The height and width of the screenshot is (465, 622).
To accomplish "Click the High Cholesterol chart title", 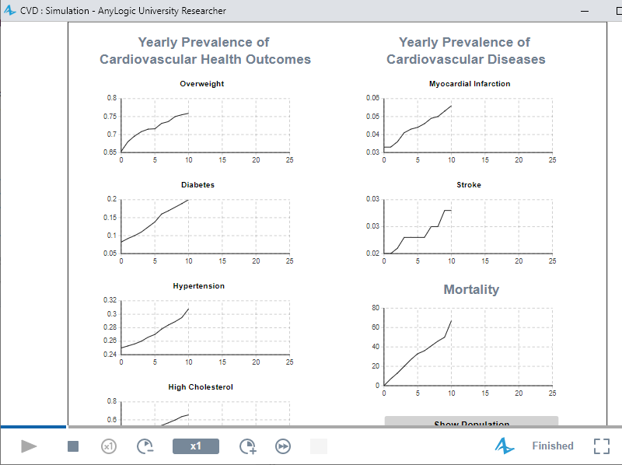I will tap(198, 386).
